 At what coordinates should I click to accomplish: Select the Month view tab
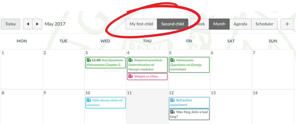coord(219,24)
